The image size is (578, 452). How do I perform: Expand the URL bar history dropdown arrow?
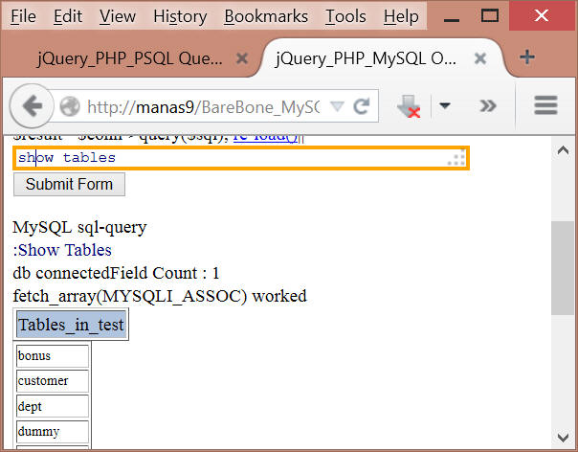coord(337,106)
